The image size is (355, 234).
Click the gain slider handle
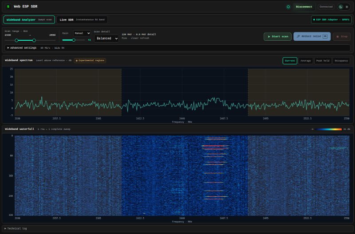point(74,40)
